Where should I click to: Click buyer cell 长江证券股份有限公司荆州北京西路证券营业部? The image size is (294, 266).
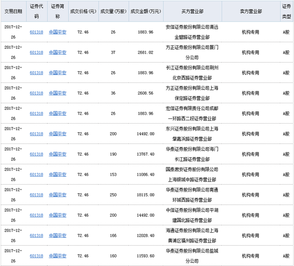[x=192, y=73]
